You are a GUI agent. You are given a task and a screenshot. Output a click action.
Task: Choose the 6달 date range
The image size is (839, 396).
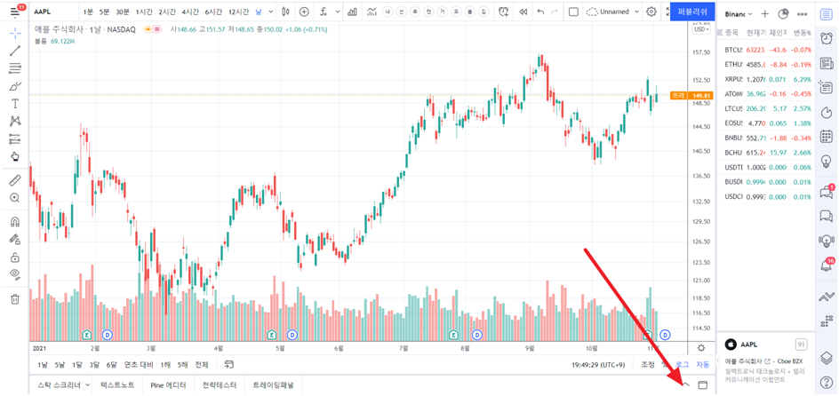click(x=111, y=365)
